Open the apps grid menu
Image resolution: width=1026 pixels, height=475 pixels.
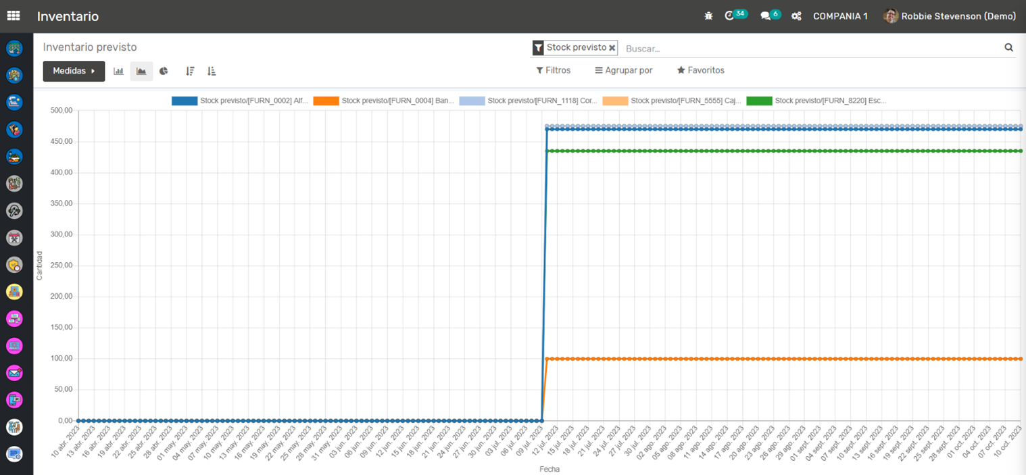click(14, 16)
